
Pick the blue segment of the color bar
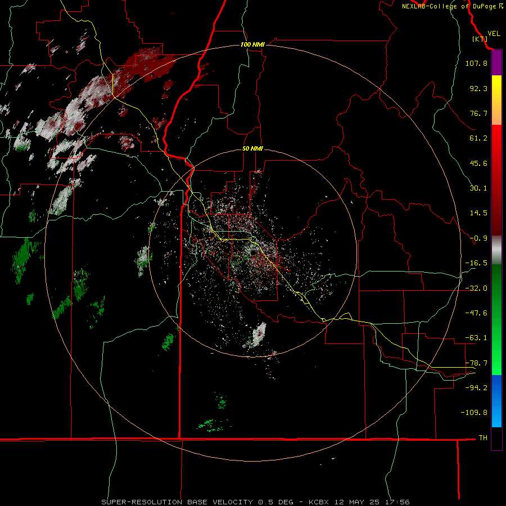(496, 401)
